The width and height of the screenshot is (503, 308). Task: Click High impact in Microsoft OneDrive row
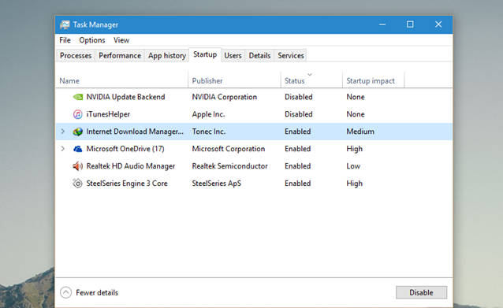[355, 149]
